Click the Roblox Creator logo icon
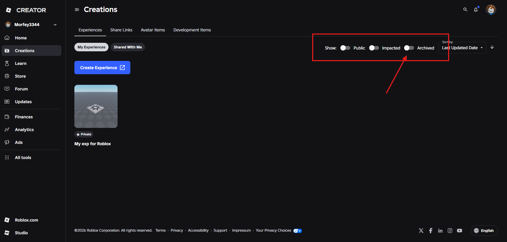The height and width of the screenshot is (242, 507). 9,10
